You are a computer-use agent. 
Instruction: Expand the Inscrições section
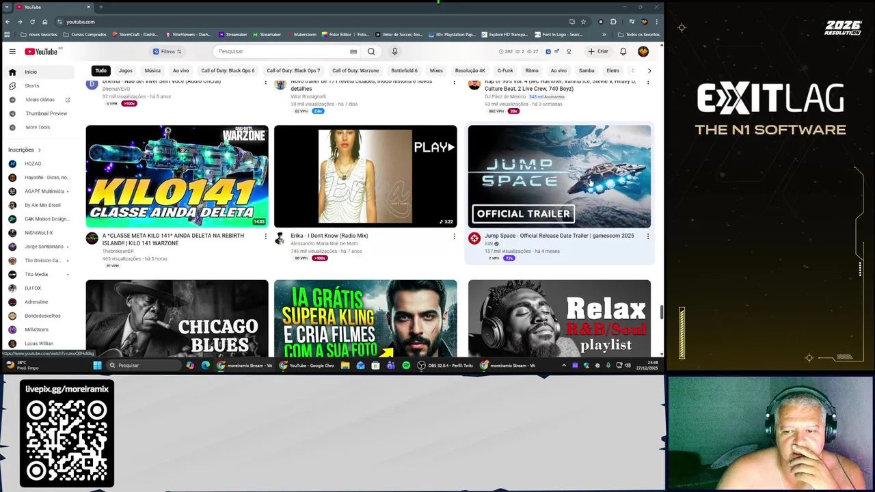click(25, 150)
